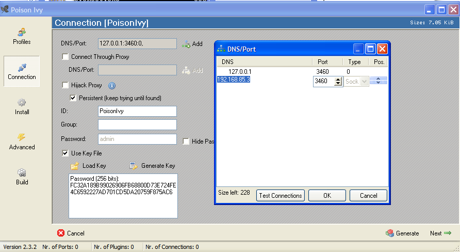Click the Generate Key icon
Viewport: 460px width, 252px height.
coord(133,166)
